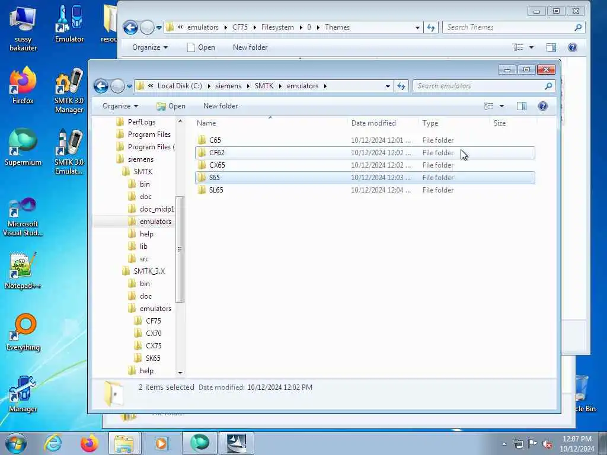Open the Recycle Bin on the desktop
607x455 pixels.
[584, 394]
